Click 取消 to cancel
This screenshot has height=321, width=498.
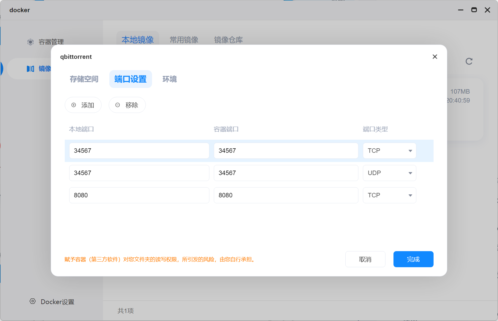[365, 259]
